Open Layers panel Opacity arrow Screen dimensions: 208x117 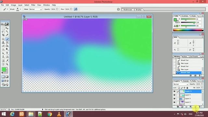[202, 84]
